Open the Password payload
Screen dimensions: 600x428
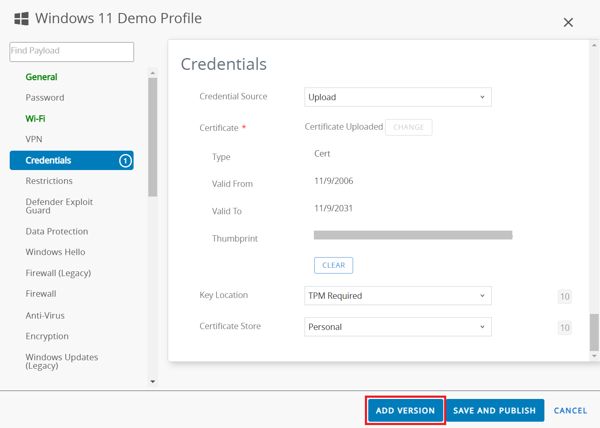tap(45, 98)
